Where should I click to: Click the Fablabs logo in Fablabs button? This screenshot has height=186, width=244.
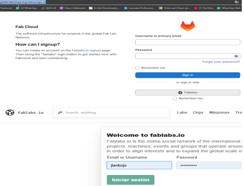[180, 93]
